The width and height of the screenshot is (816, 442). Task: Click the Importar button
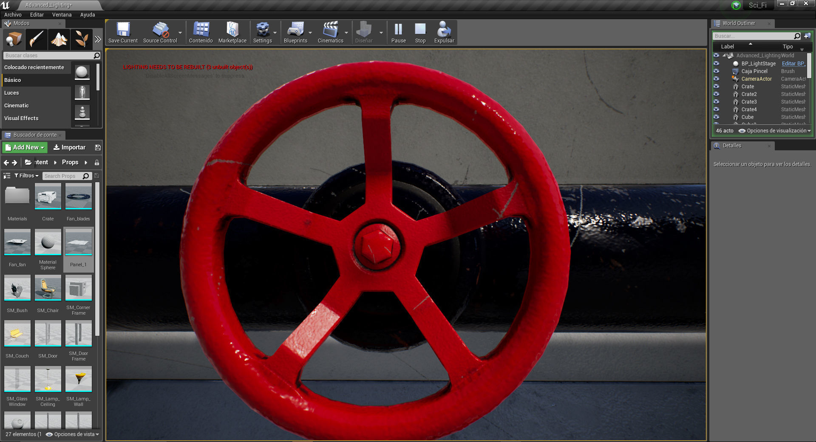click(69, 147)
